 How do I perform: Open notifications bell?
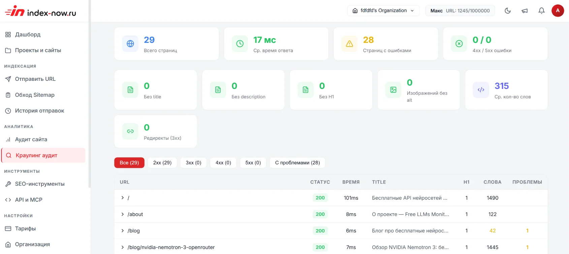[x=541, y=11]
